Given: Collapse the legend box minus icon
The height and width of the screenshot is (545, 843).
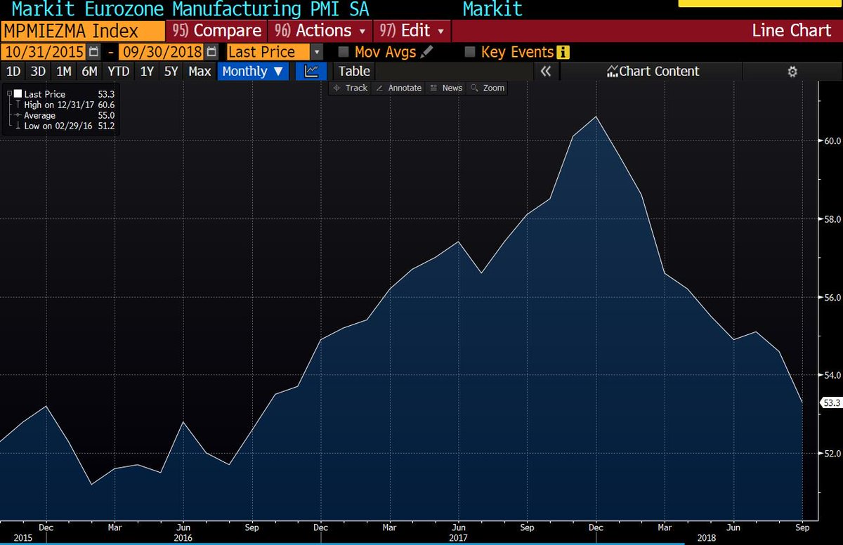Looking at the screenshot, I should pos(9,93).
